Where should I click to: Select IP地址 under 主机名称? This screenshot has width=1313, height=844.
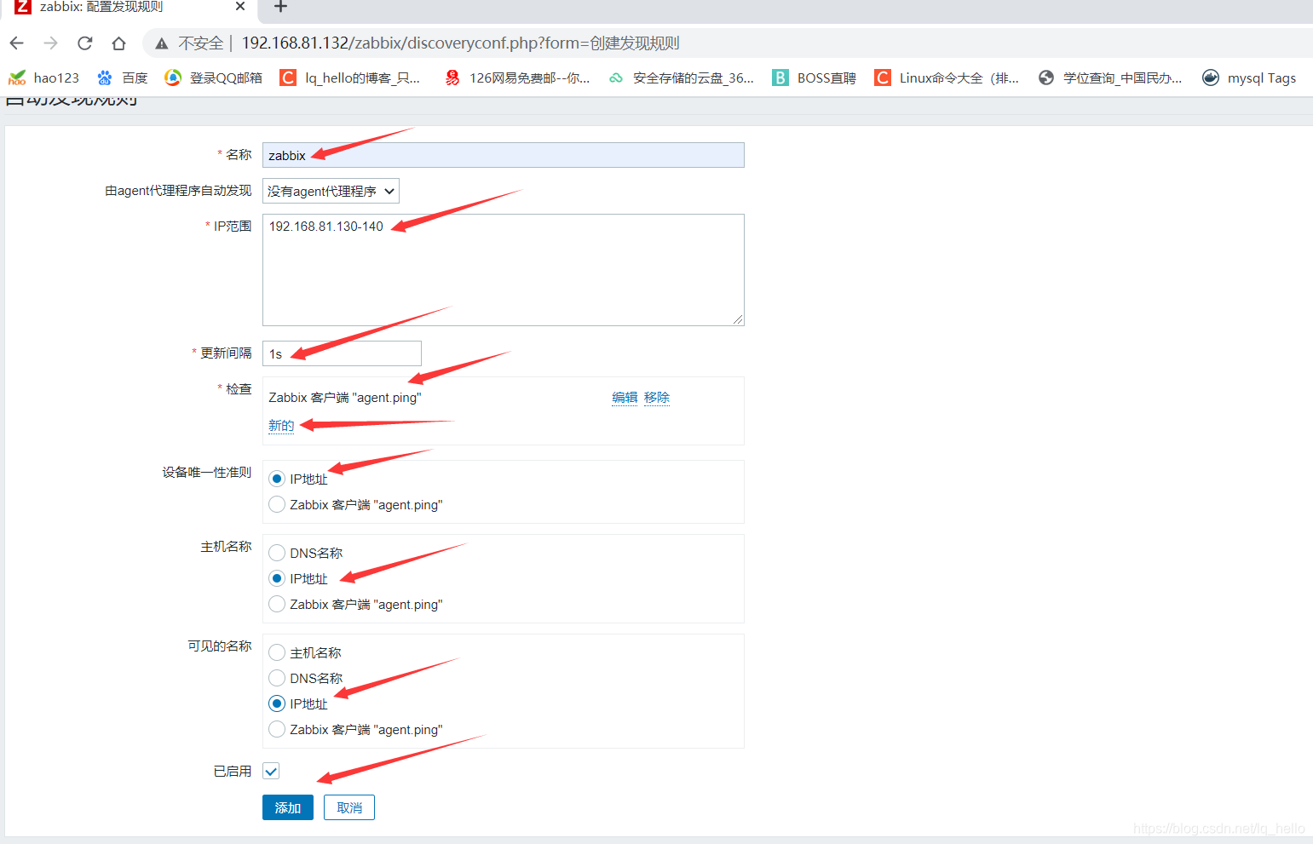coord(277,578)
